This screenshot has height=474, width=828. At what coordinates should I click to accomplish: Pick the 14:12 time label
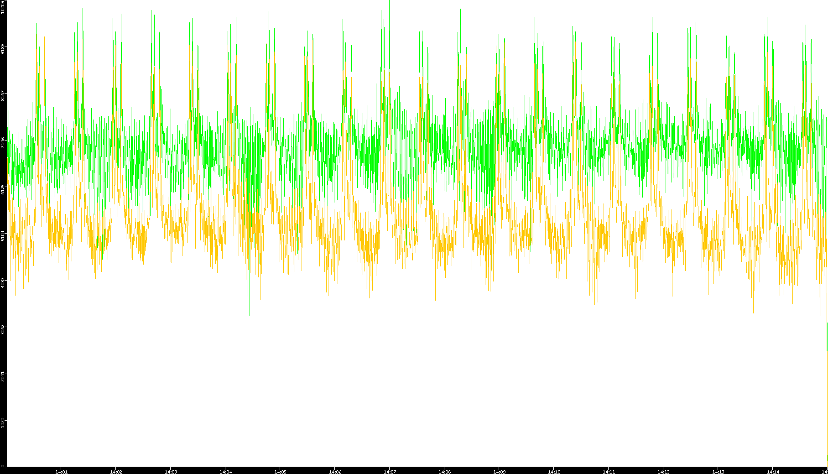tap(663, 472)
